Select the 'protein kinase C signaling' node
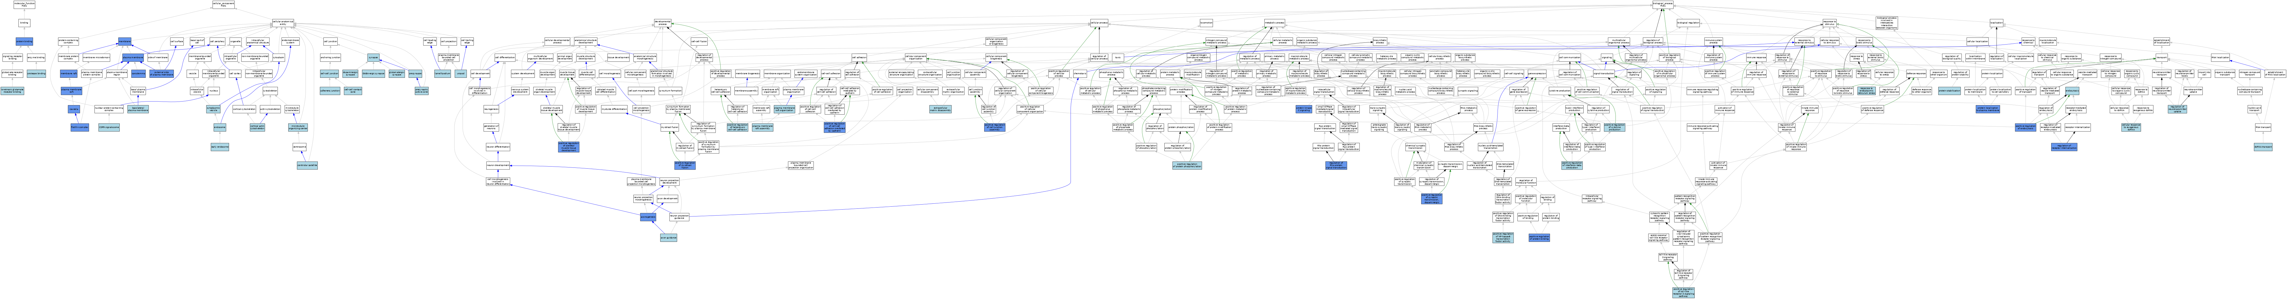Screen dimensions: 2287x299 1304,109
